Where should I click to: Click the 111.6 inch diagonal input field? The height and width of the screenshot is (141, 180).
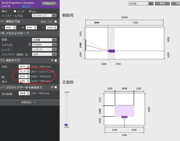pyautogui.click(x=23, y=71)
